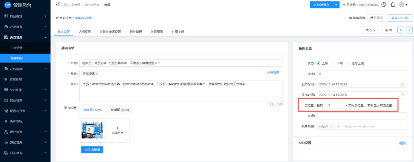Expand the 预览 dropdown
Screen dimensions: 414x162
370,30
